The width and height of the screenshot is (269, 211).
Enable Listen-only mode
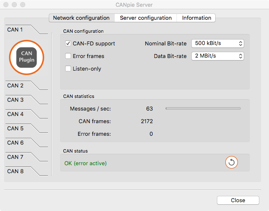coord(68,69)
